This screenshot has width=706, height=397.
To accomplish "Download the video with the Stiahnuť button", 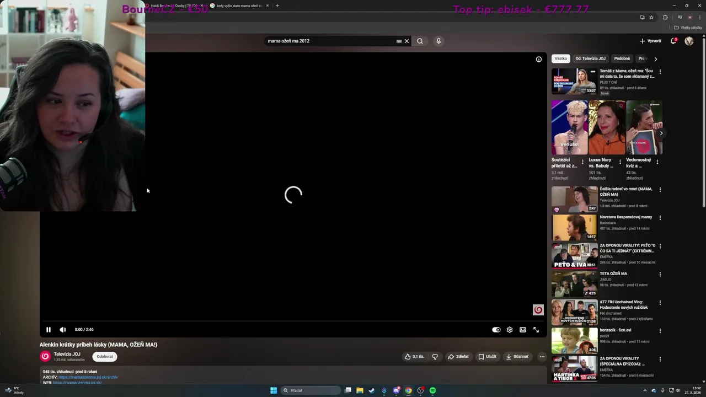I will tap(517, 357).
